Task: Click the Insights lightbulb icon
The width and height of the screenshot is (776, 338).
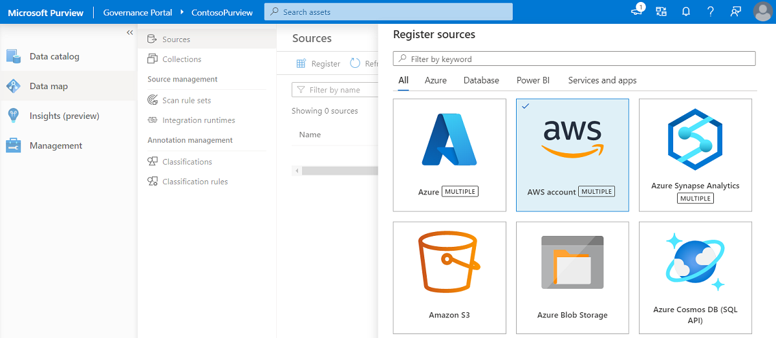Action: pos(14,116)
